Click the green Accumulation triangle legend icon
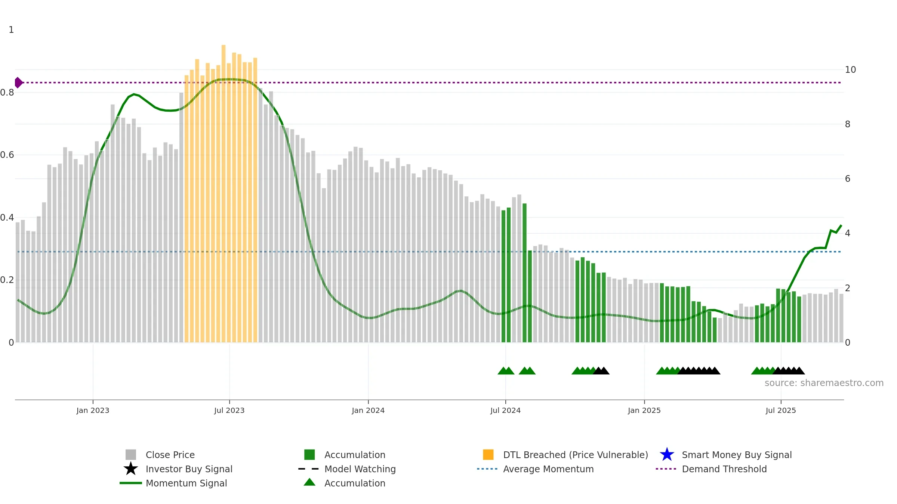 [309, 482]
